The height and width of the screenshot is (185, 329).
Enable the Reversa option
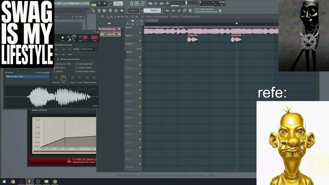(58, 71)
